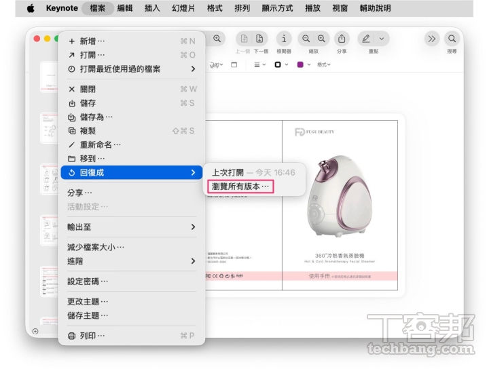Viewport: 489px width, 371px height.
Task: Open the text 格式 style dropdown
Action: (324, 65)
